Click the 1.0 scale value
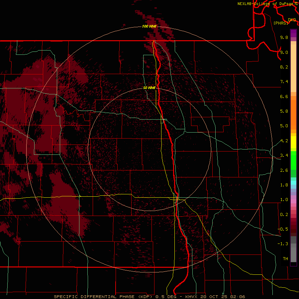The image size is (299, 299). pos(284,200)
